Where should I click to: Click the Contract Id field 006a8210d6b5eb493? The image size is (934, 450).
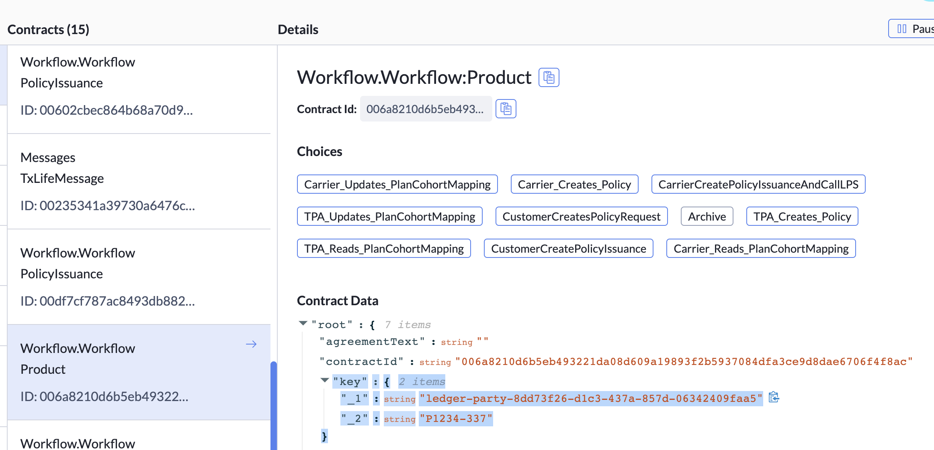point(425,109)
